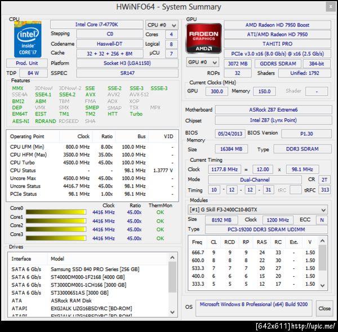Click the Haswell-DT codename value

(x=110, y=44)
